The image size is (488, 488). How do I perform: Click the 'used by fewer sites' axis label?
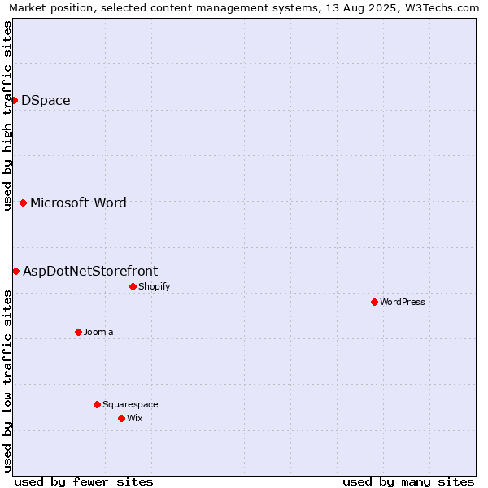click(84, 482)
